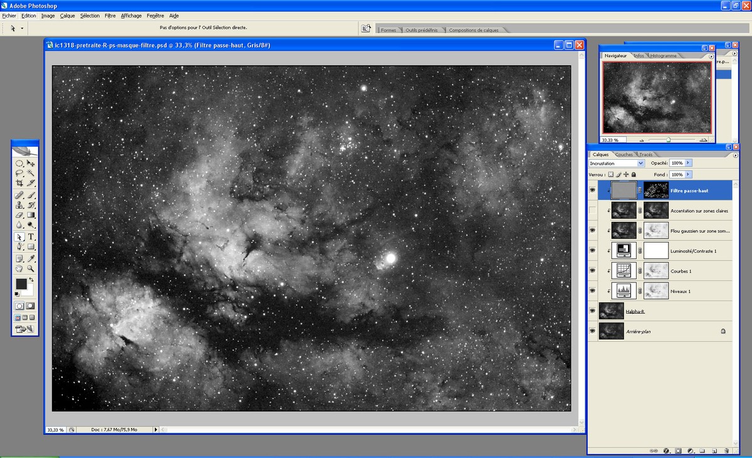Show the Accentation sur zones claires layer
The image size is (752, 458).
click(593, 211)
